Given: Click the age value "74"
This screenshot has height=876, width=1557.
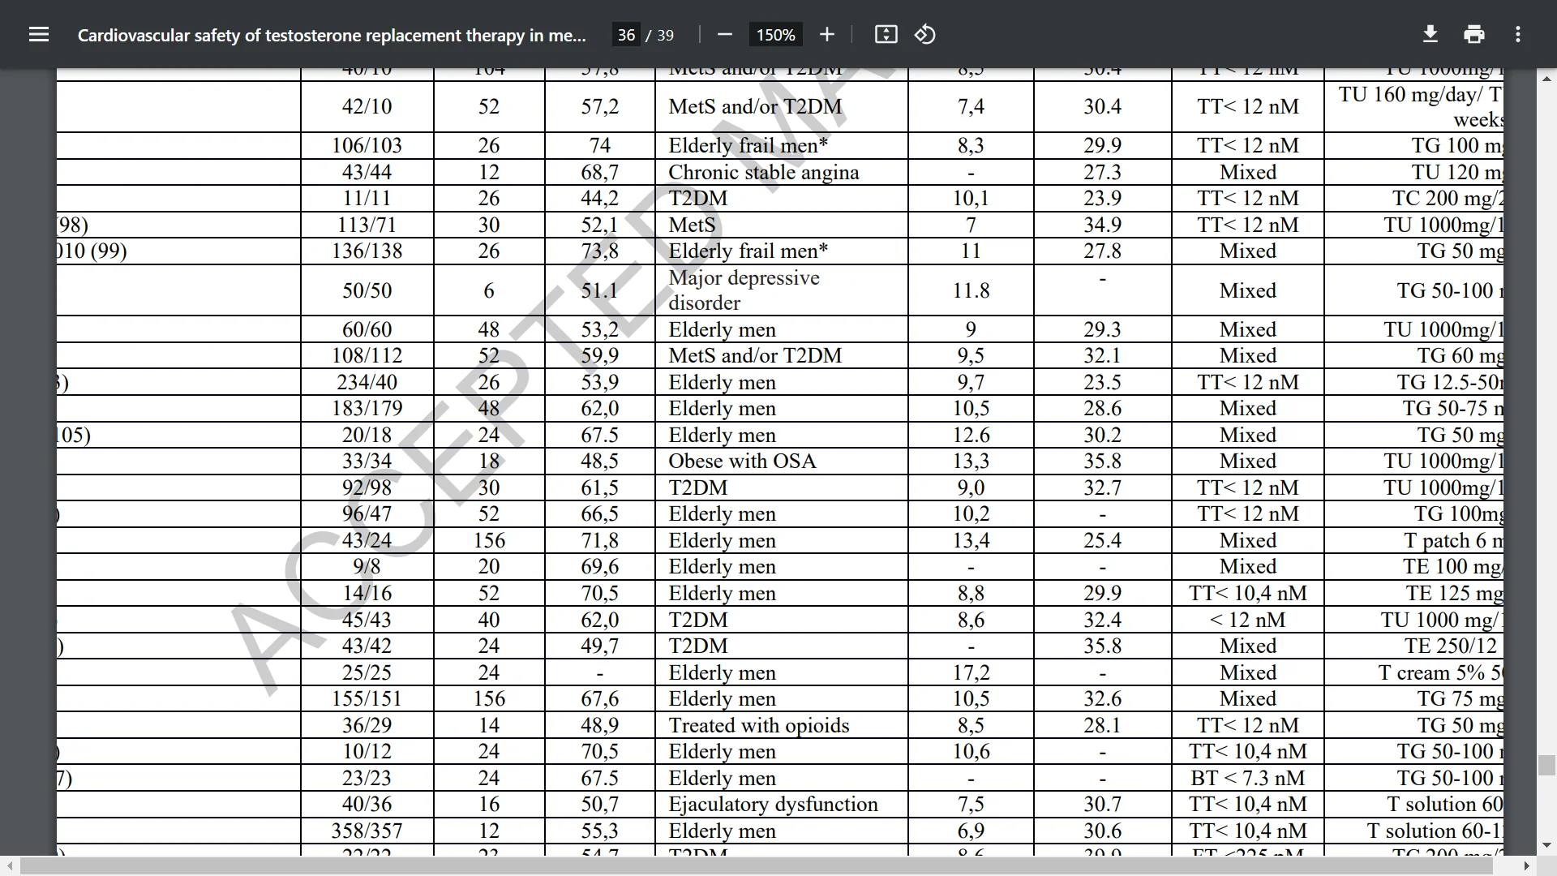Looking at the screenshot, I should [599, 145].
